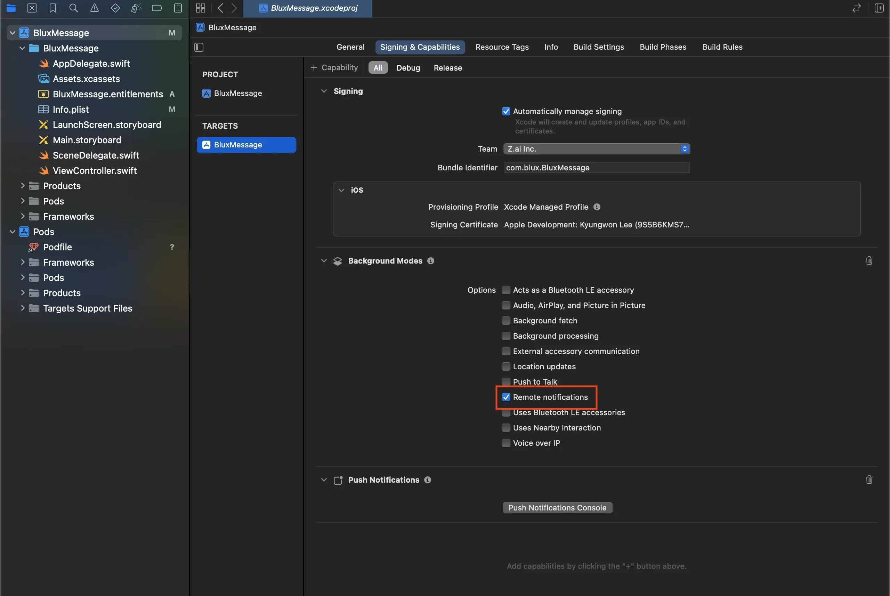This screenshot has height=596, width=890.
Task: Enable External accessory communication
Action: coord(506,351)
